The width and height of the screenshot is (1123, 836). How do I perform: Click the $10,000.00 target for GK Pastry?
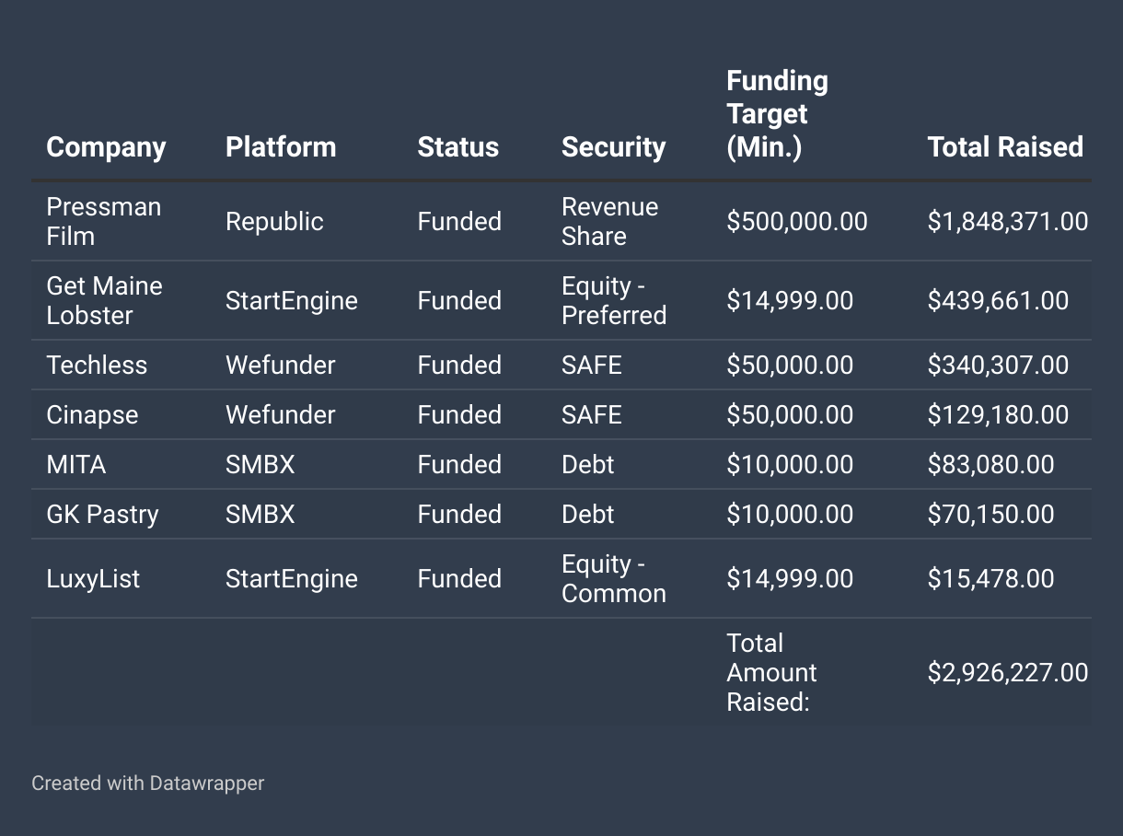pos(790,514)
